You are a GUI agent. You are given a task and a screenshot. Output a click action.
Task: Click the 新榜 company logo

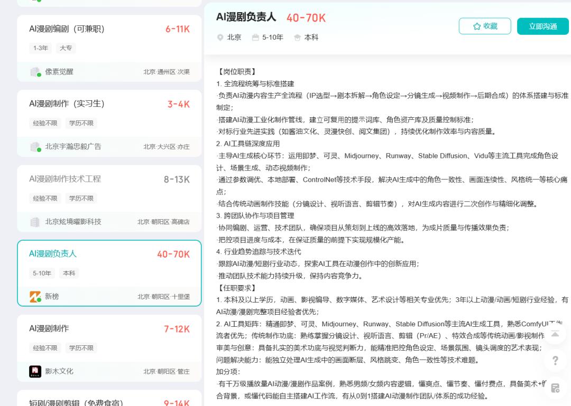pos(34,296)
